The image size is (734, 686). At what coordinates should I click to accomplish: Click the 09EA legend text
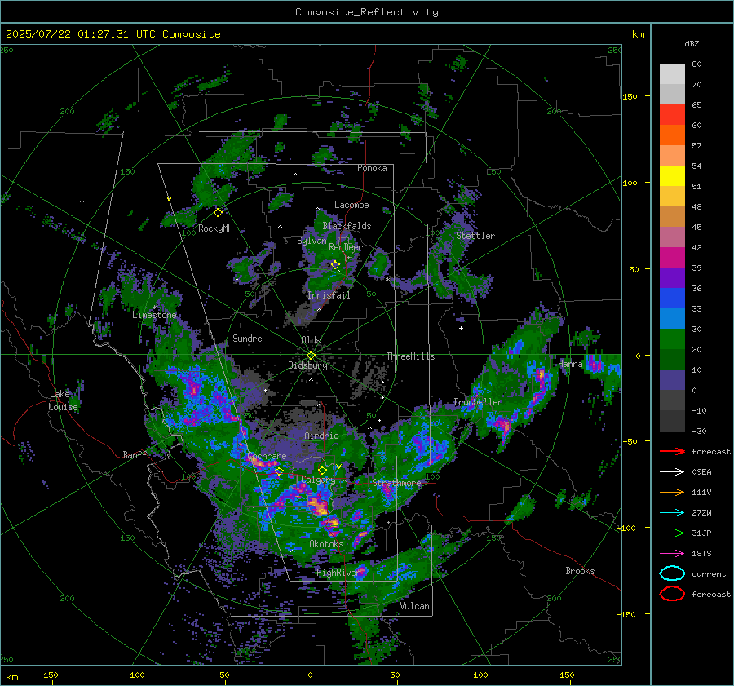coord(701,471)
